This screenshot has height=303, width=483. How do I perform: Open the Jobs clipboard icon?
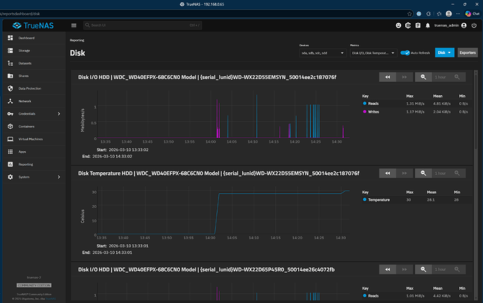point(418,26)
